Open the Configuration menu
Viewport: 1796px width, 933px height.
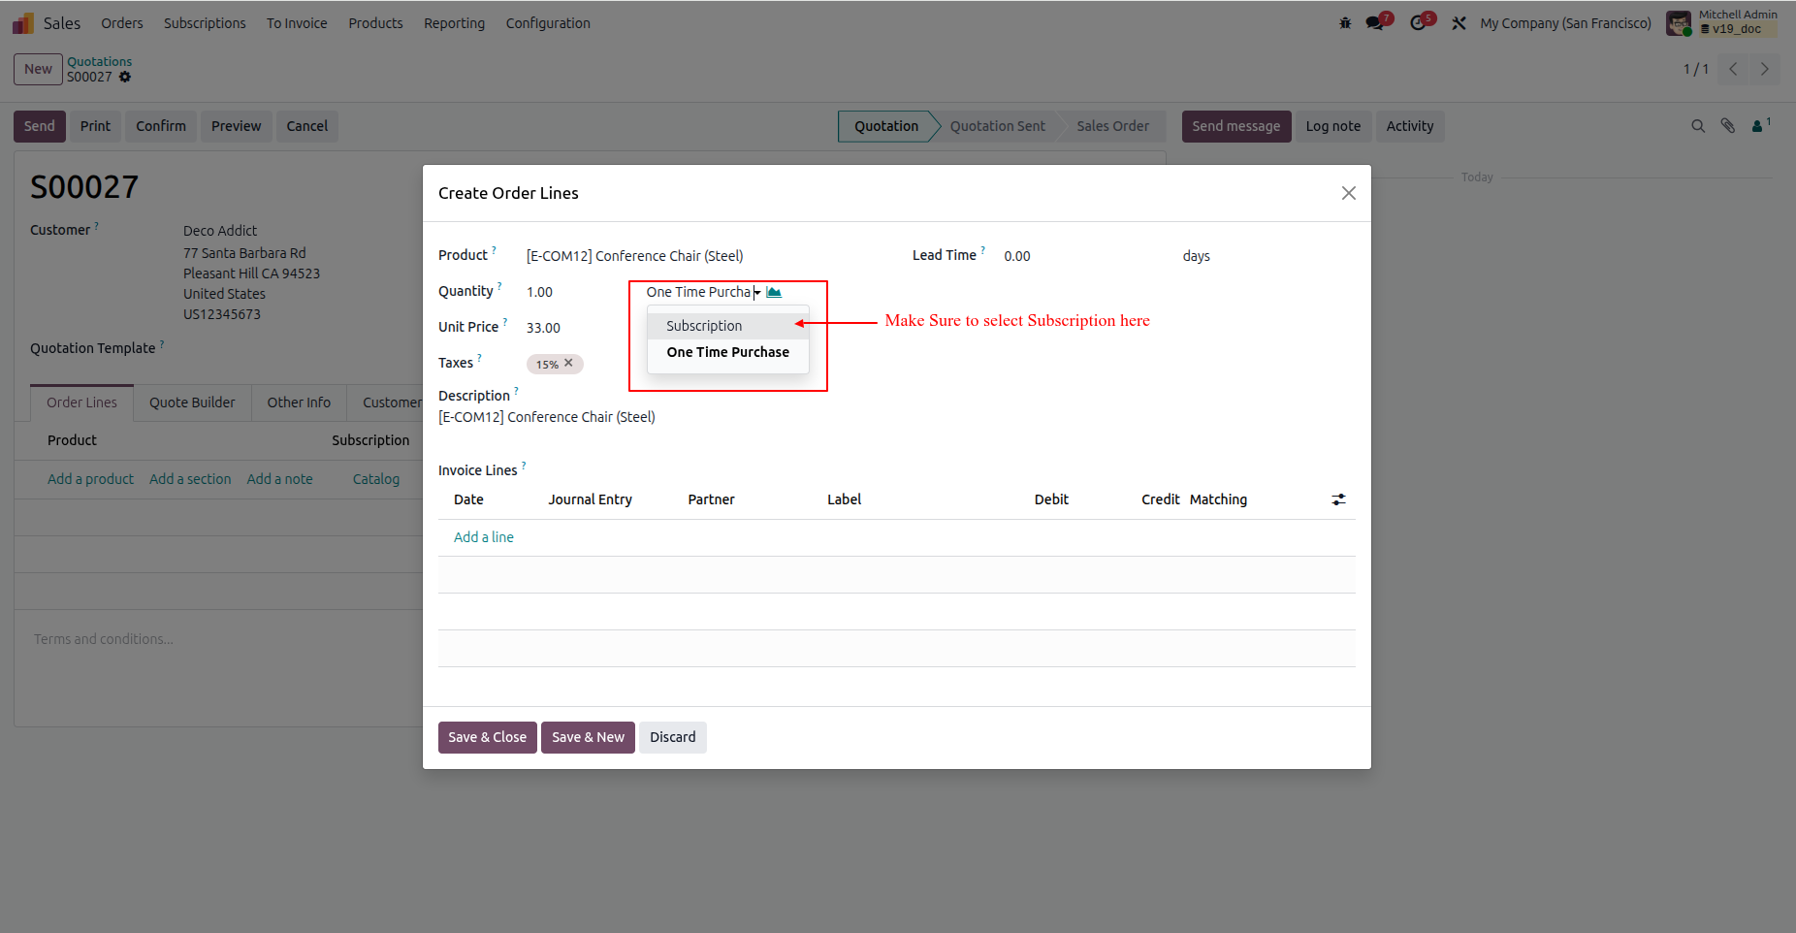(548, 23)
